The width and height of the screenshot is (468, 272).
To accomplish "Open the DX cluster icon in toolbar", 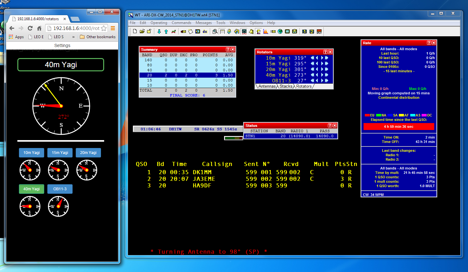I will (205, 32).
